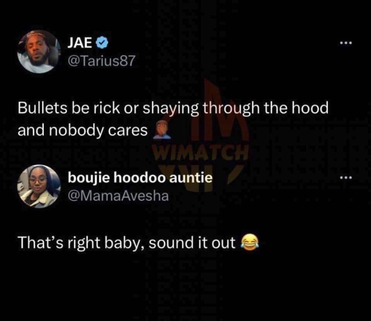This screenshot has height=321, width=371.
Task: Open the three-dot menu on JAE's tweet
Action: coord(346,43)
